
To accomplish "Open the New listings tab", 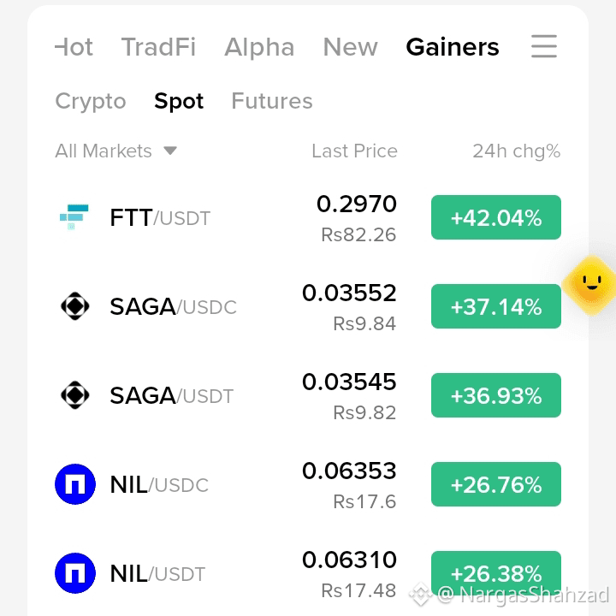I will pos(351,47).
